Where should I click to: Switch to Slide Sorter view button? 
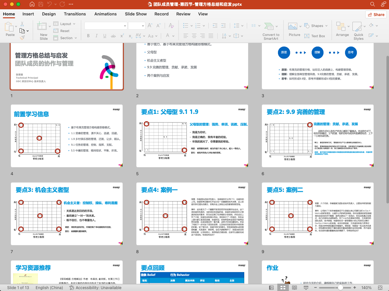point(283,287)
